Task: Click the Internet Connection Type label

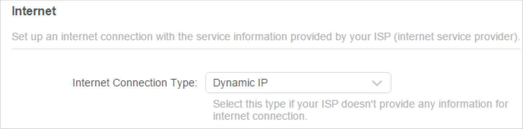Action: (x=135, y=83)
